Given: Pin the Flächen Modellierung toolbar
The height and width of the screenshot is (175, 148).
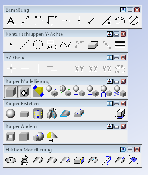Looking at the screenshot, I should tap(123, 149).
